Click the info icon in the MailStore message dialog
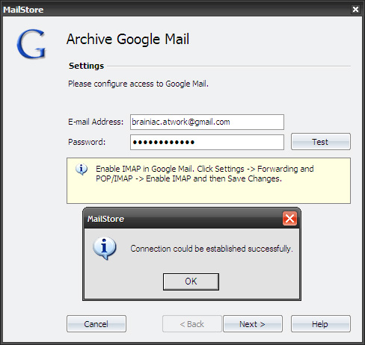The height and width of the screenshot is (345, 365). tap(105, 249)
